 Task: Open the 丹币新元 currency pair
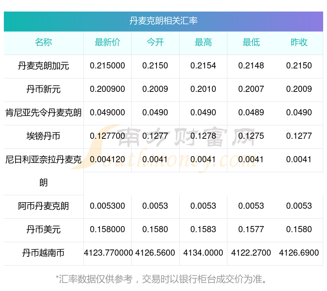point(43,90)
